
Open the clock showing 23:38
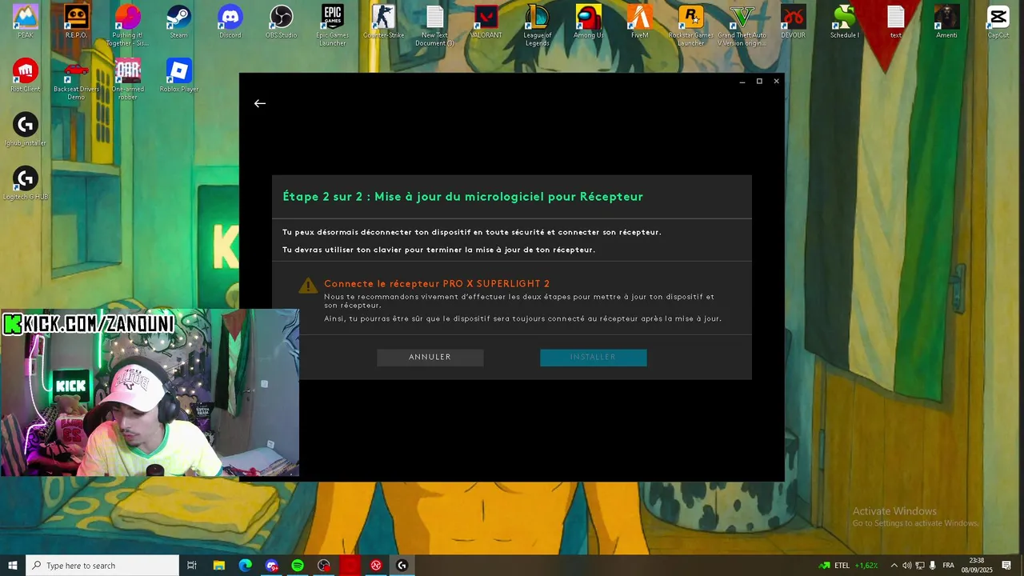click(977, 566)
